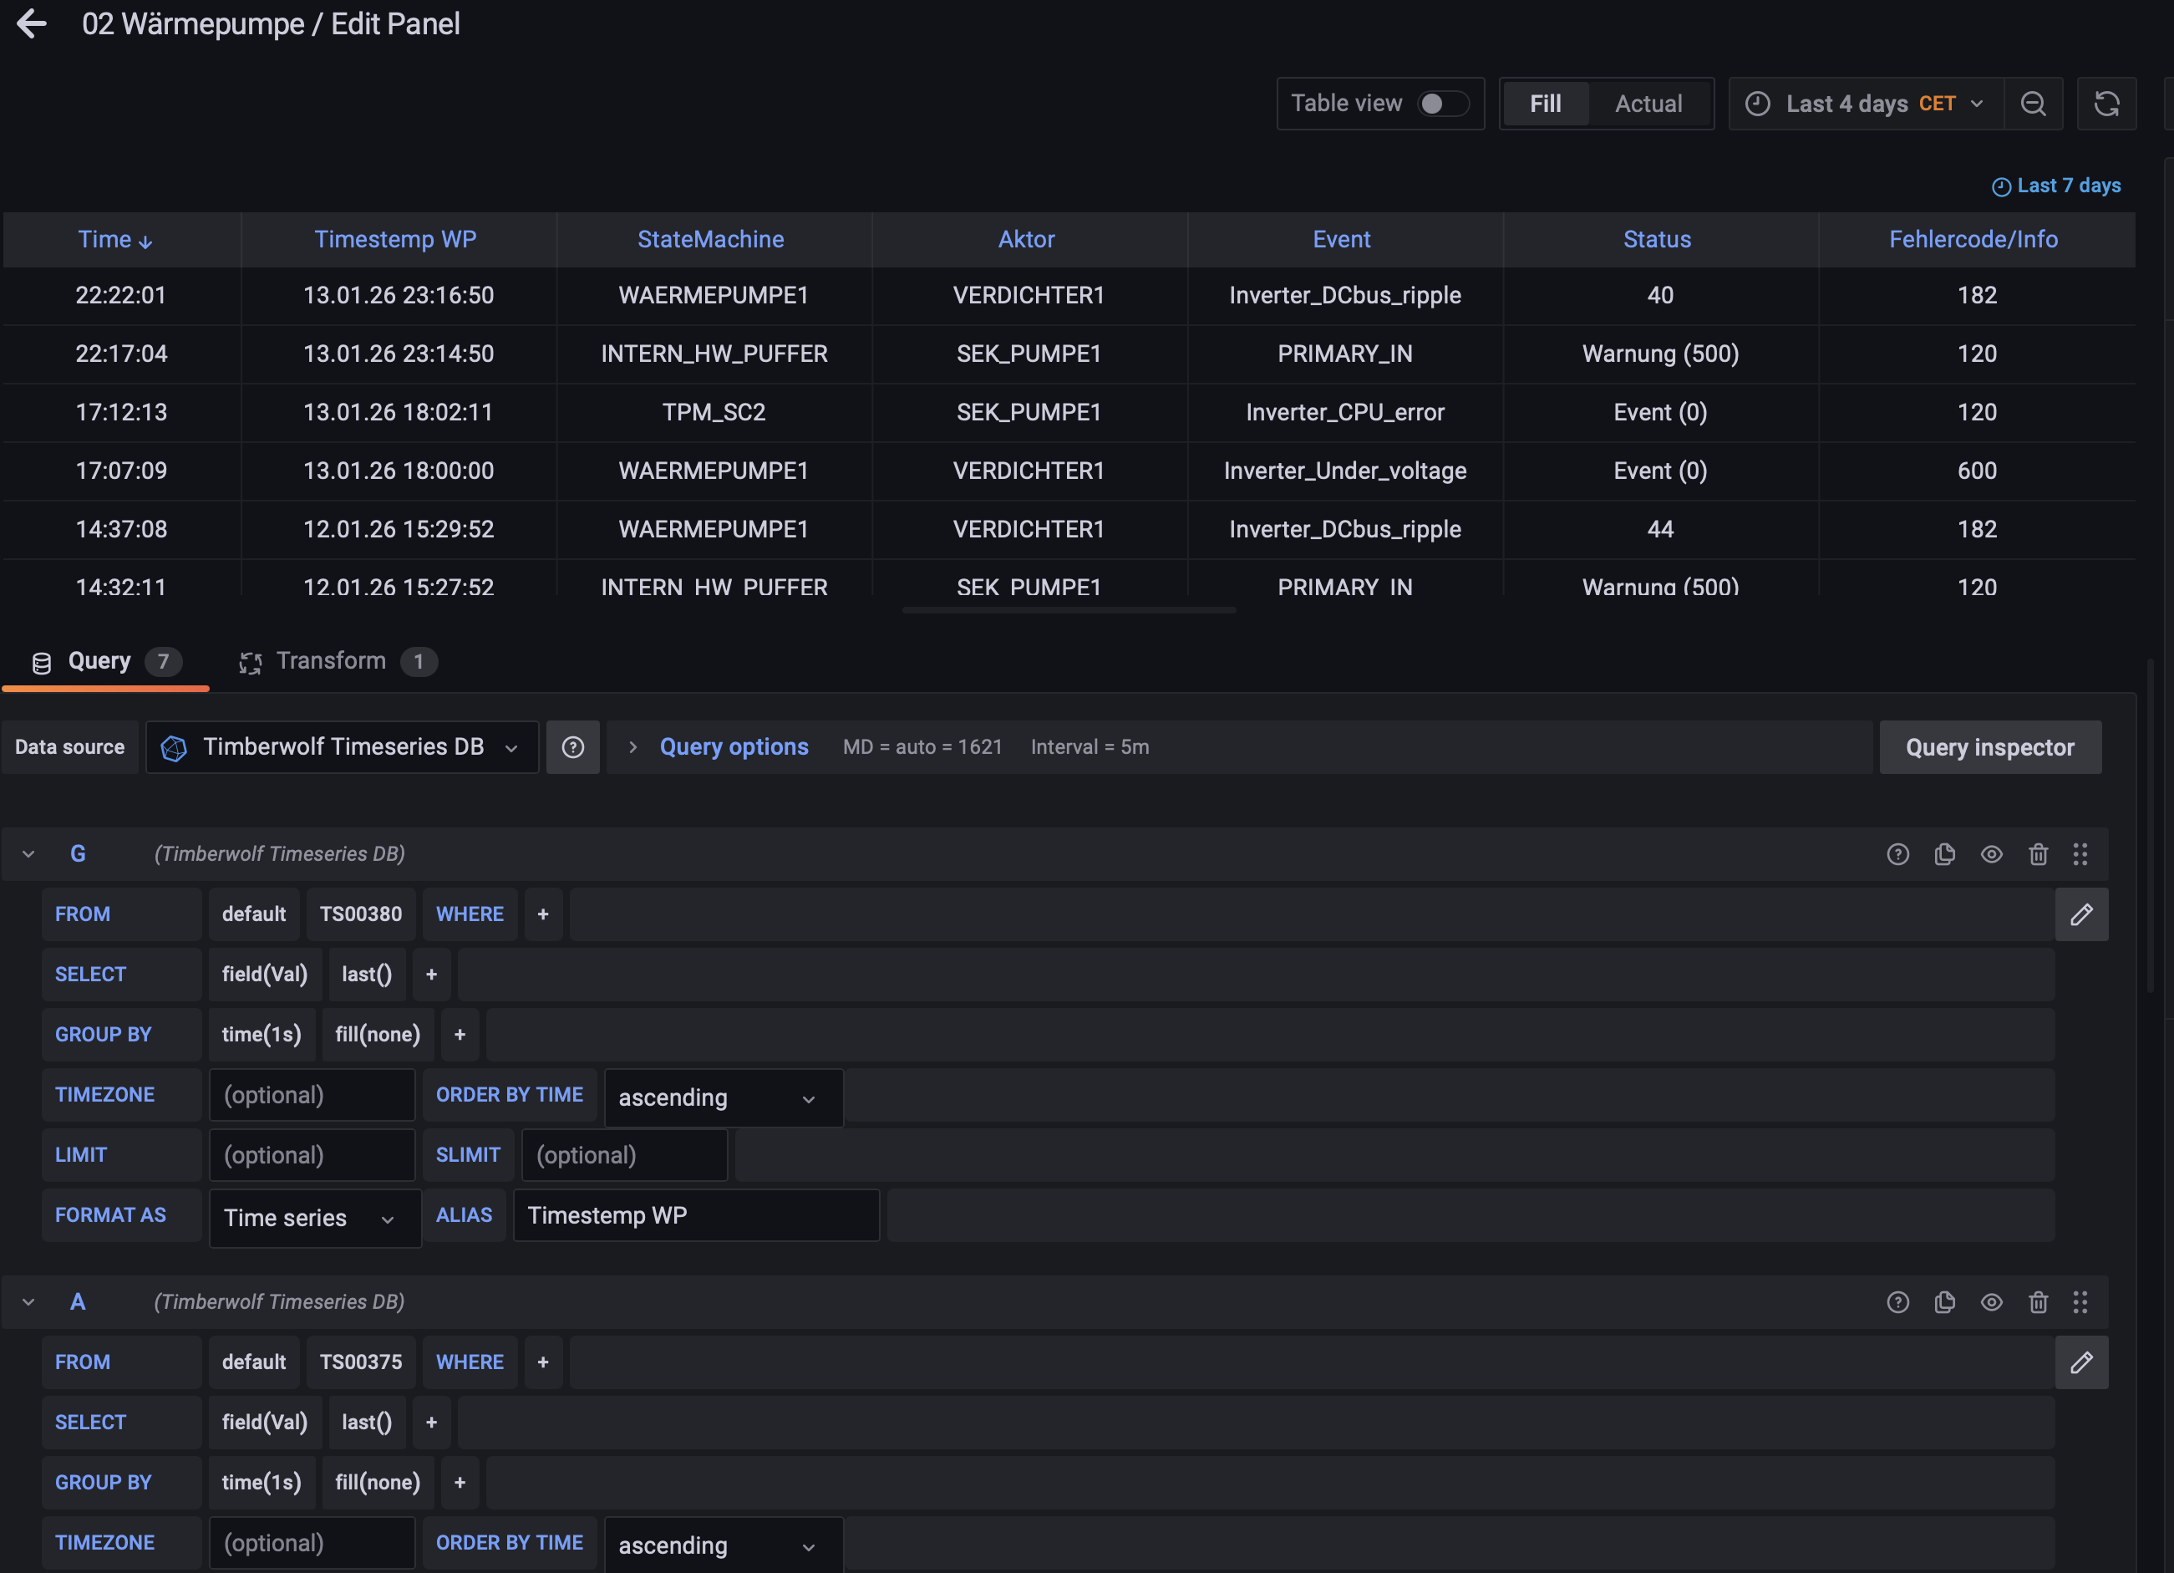Image resolution: width=2174 pixels, height=1573 pixels.
Task: Enable the Table view switch
Action: (x=1443, y=104)
